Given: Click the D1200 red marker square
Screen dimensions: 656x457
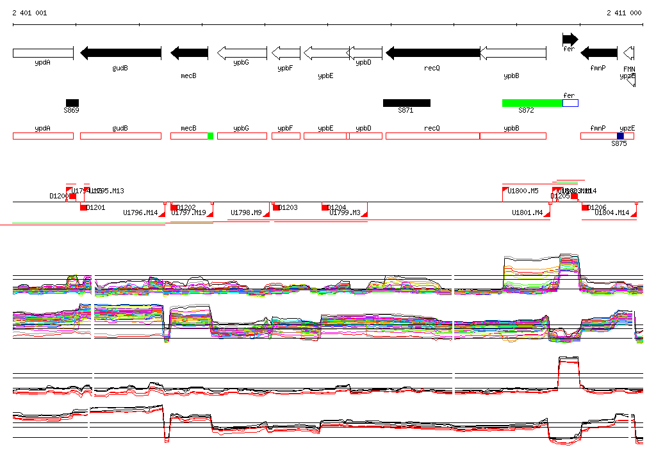Looking at the screenshot, I should pyautogui.click(x=73, y=196).
